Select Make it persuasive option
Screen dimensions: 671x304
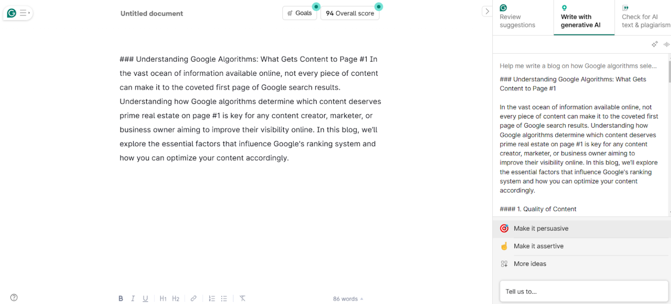(x=541, y=228)
